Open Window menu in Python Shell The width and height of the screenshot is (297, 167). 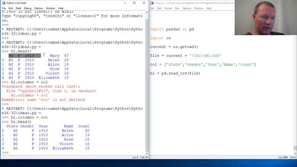point(51,8)
